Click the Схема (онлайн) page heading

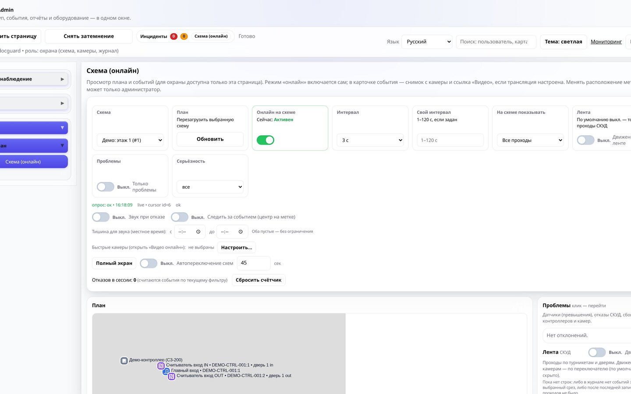[x=113, y=71]
